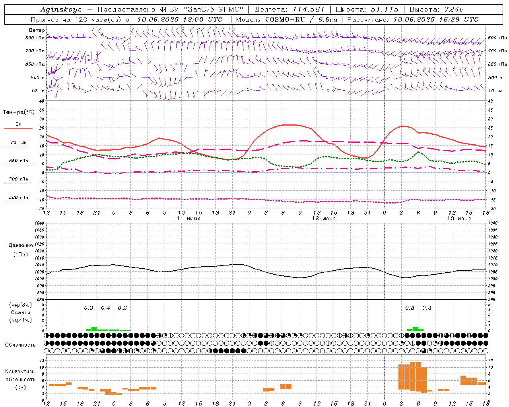Screen dimensions: 509x407
Task: Click the tallest green precipitation bar on 13 июня
Action: coord(415,329)
